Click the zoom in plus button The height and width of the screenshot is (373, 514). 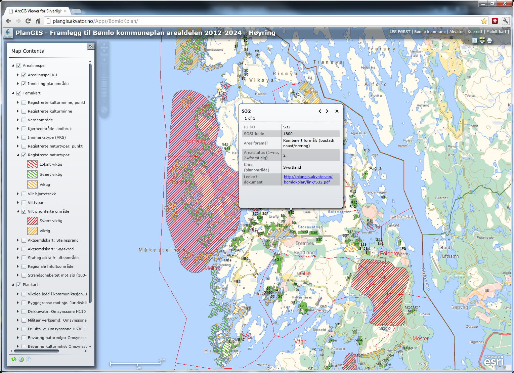(x=104, y=60)
